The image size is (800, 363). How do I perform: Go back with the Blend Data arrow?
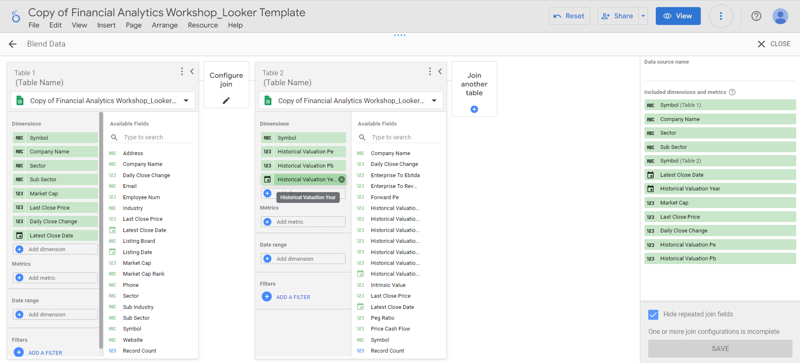coord(13,44)
